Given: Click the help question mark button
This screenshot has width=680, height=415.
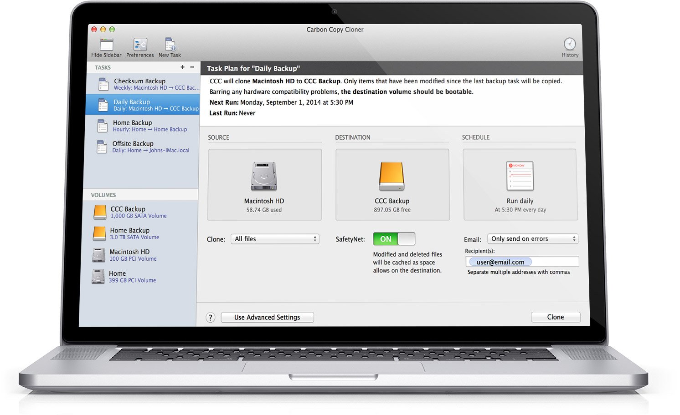Looking at the screenshot, I should (x=210, y=318).
